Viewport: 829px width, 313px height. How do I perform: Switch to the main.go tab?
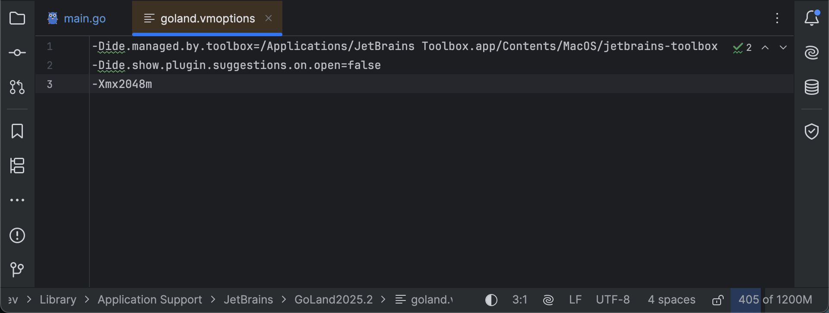(85, 18)
